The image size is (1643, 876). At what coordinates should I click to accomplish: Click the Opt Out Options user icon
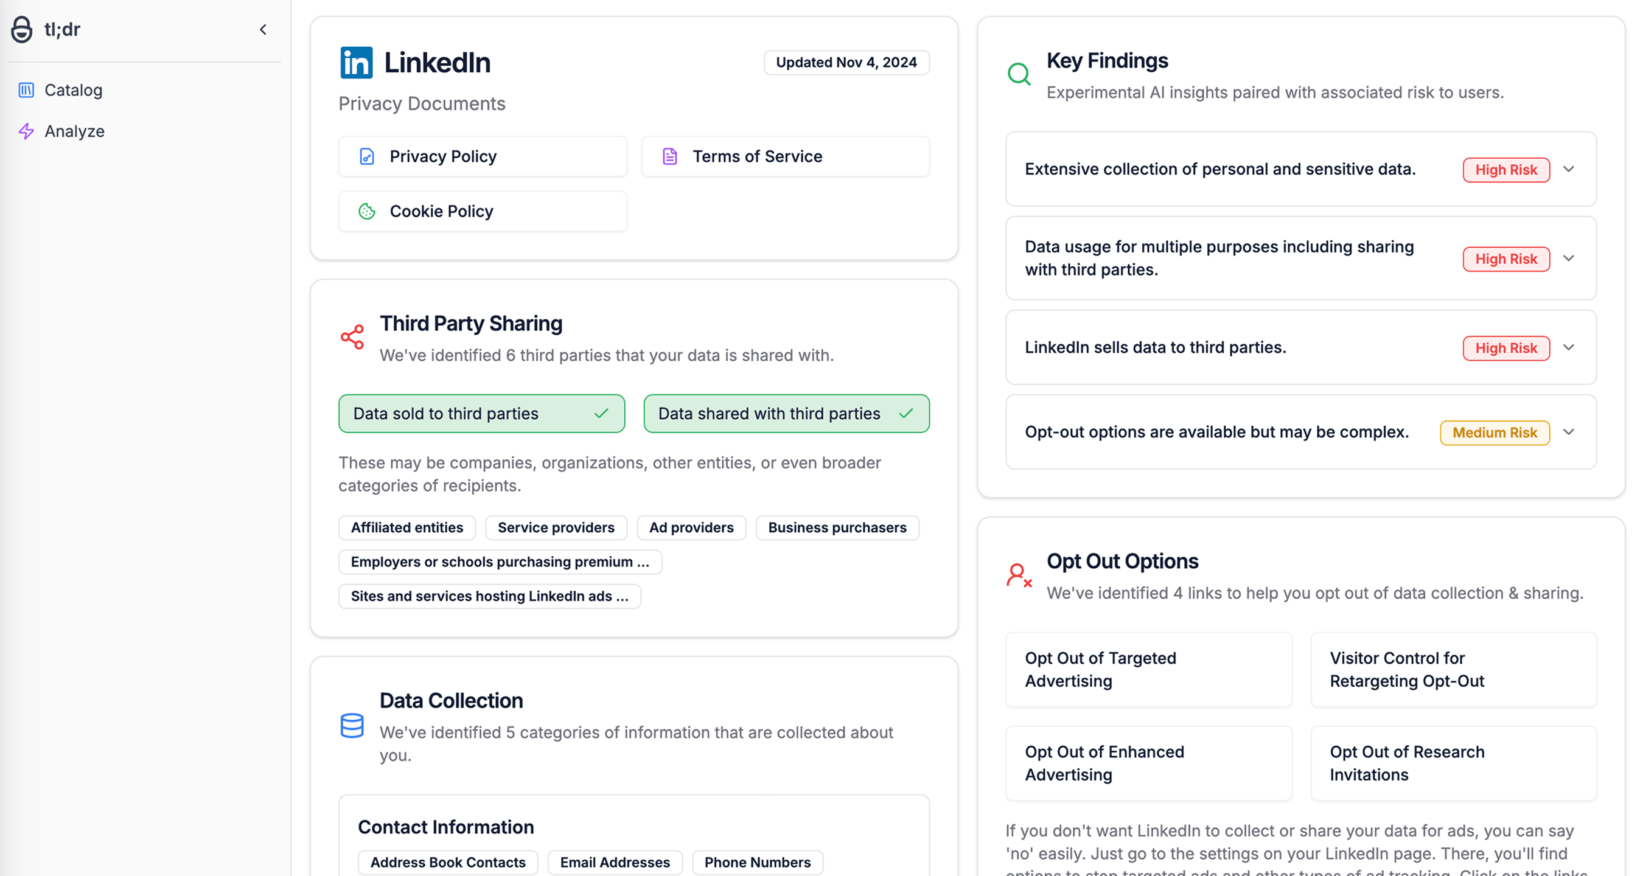pos(1019,575)
